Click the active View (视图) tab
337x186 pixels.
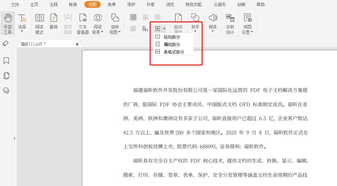(x=92, y=4)
